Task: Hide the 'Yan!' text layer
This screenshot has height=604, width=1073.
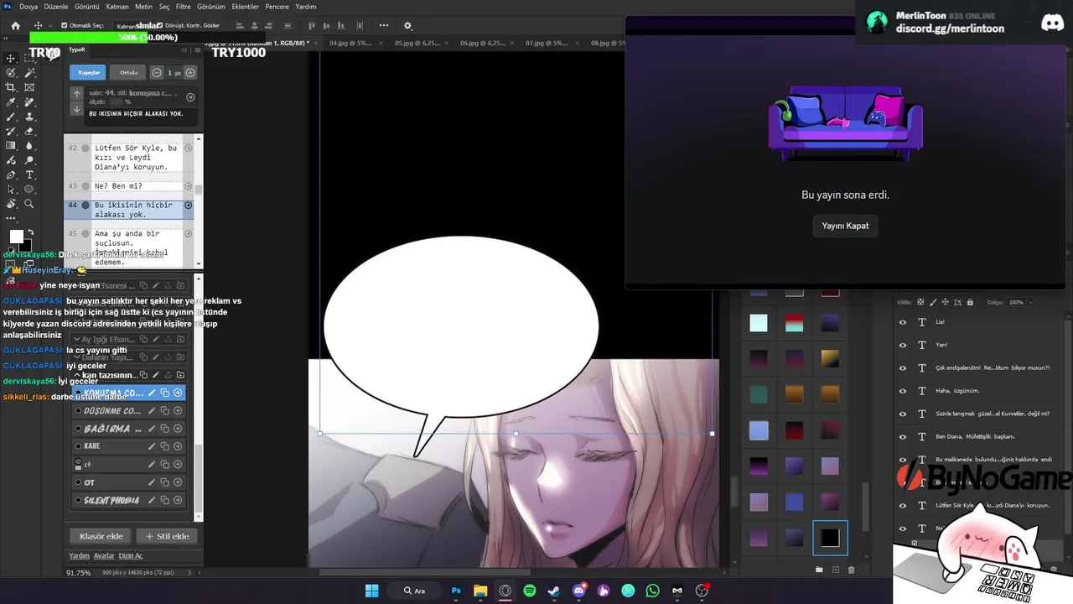Action: (x=903, y=345)
